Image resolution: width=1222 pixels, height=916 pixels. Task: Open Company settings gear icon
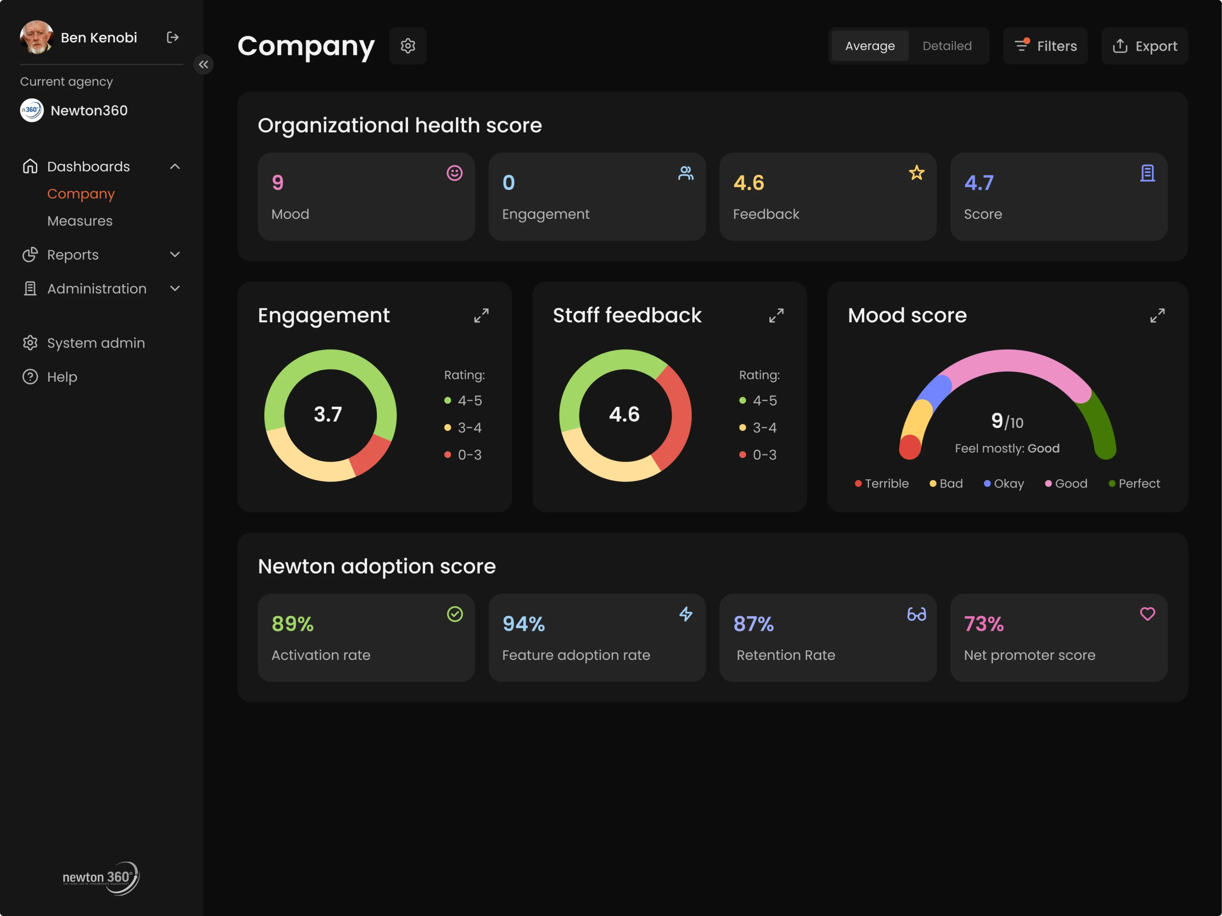pos(408,46)
